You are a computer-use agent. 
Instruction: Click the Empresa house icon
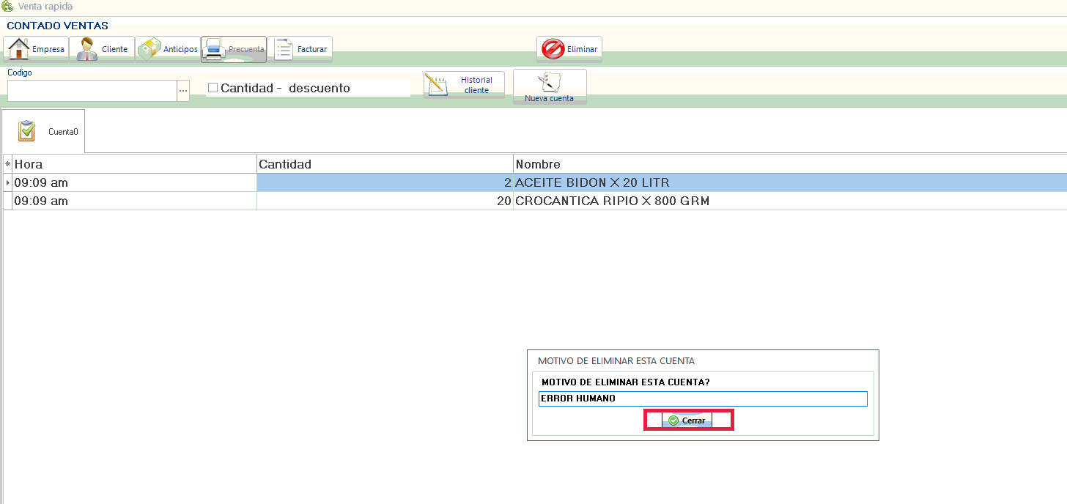point(18,49)
